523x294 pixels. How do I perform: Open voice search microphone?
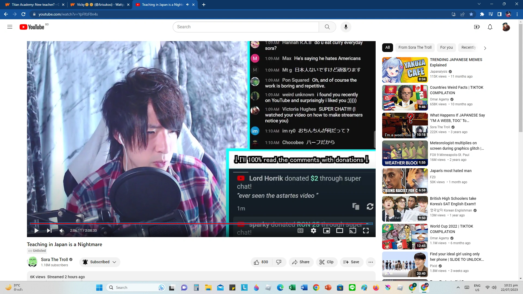click(346, 27)
